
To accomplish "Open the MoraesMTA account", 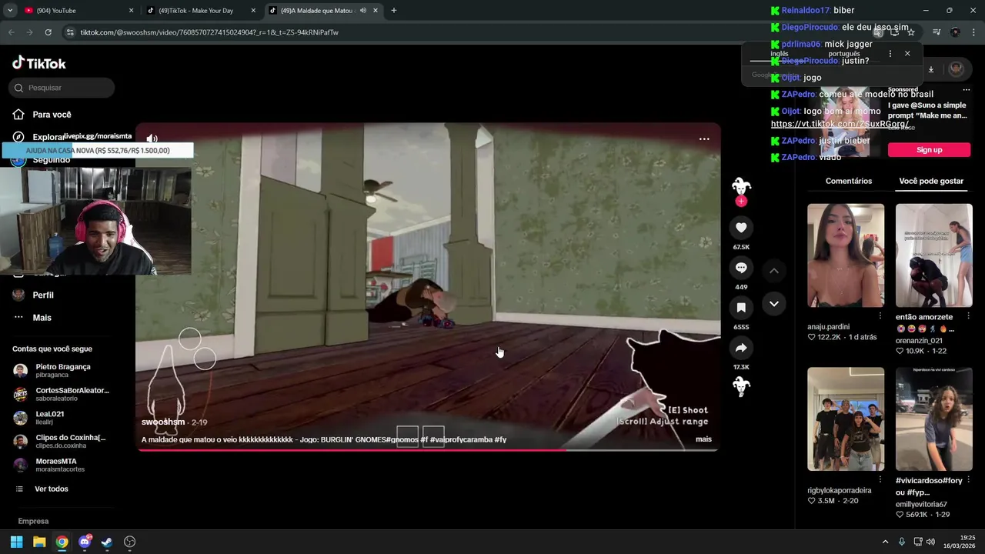I will (60, 465).
